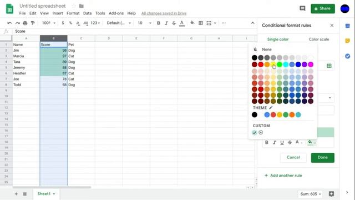The width and height of the screenshot is (355, 200).
Task: Move spreadsheet using the folder icon
Action: coord(82,6)
